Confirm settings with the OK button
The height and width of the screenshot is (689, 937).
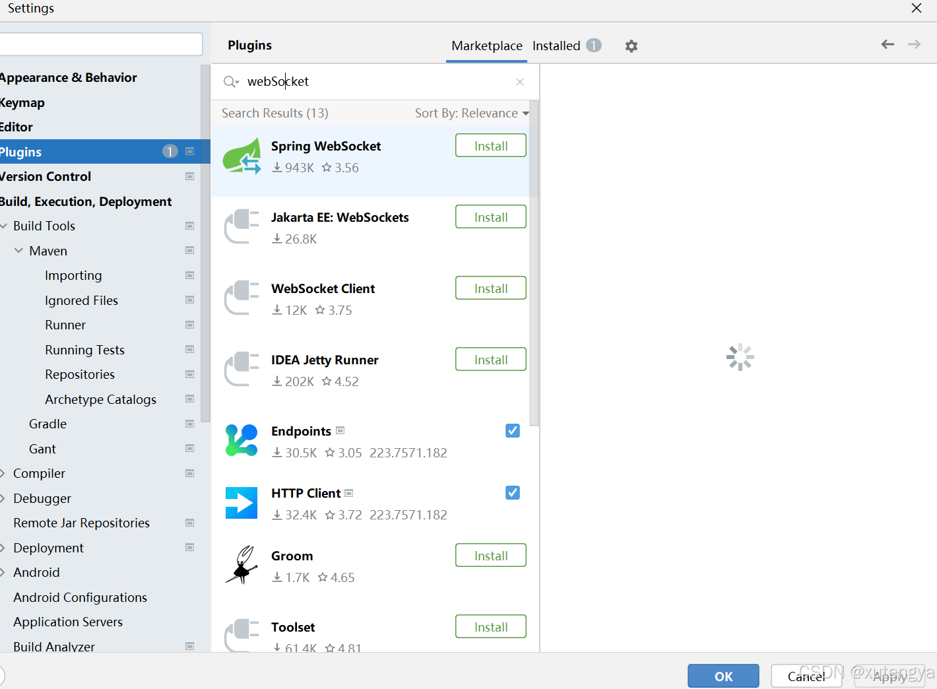723,676
